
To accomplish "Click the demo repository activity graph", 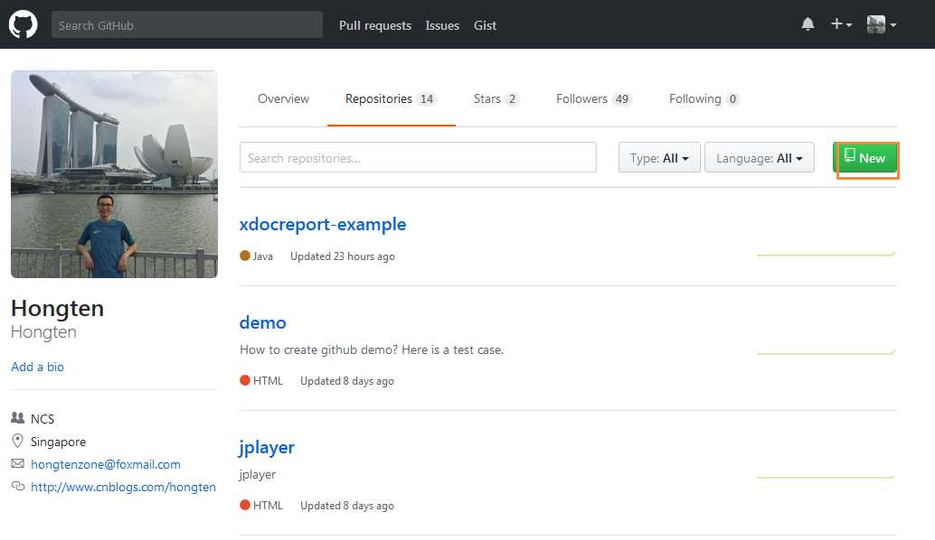I will tap(826, 352).
